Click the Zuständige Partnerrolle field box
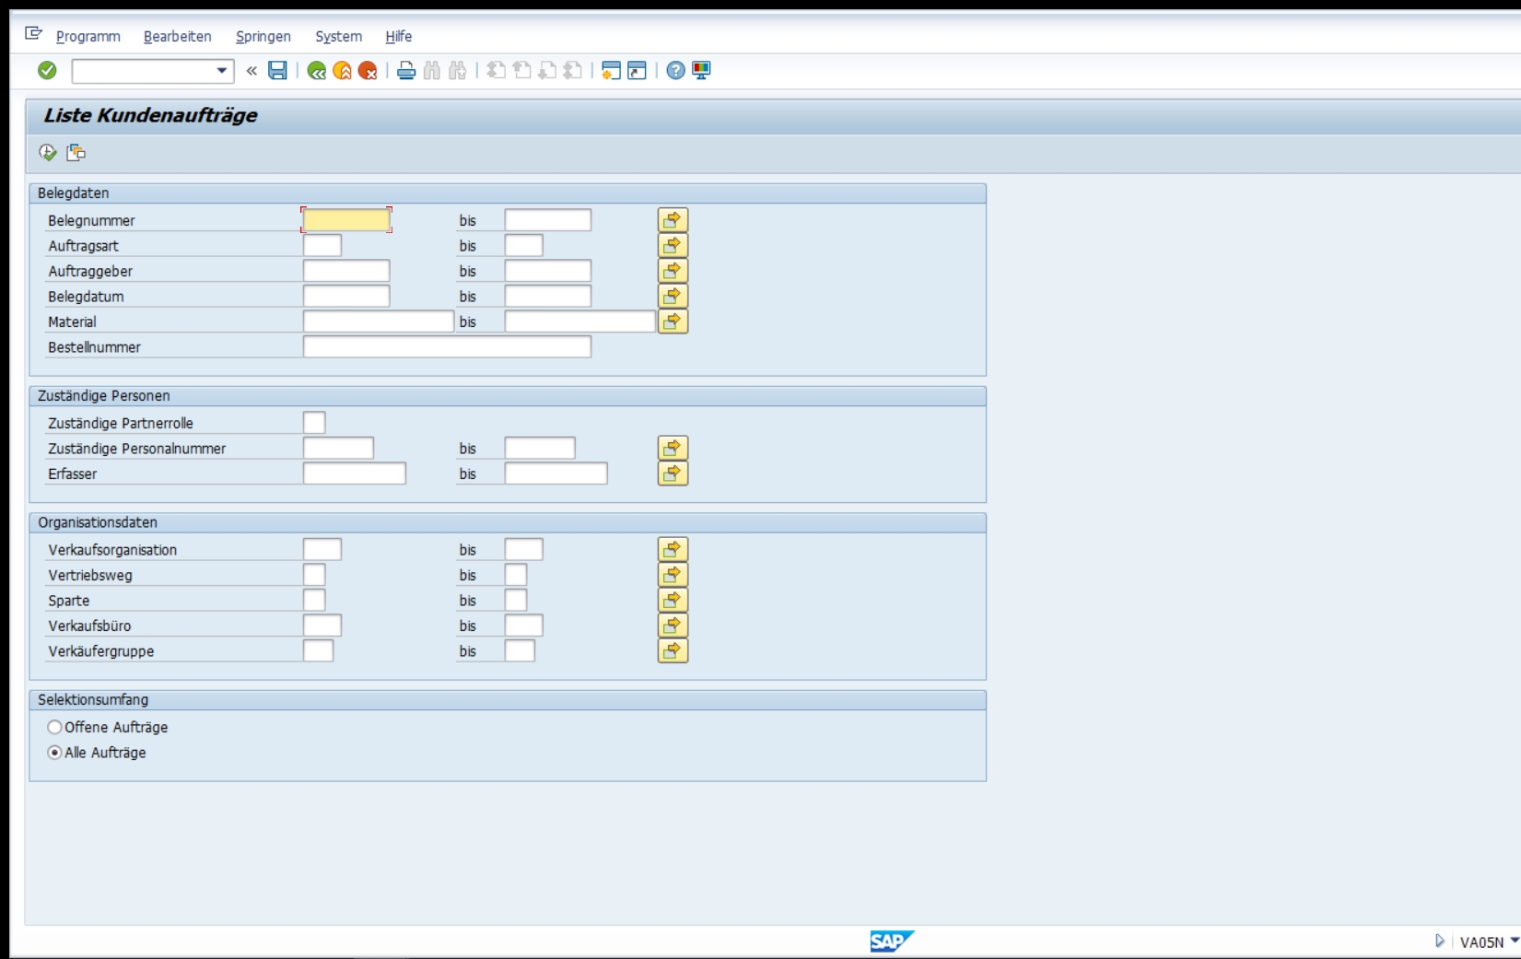The image size is (1521, 959). pos(314,423)
